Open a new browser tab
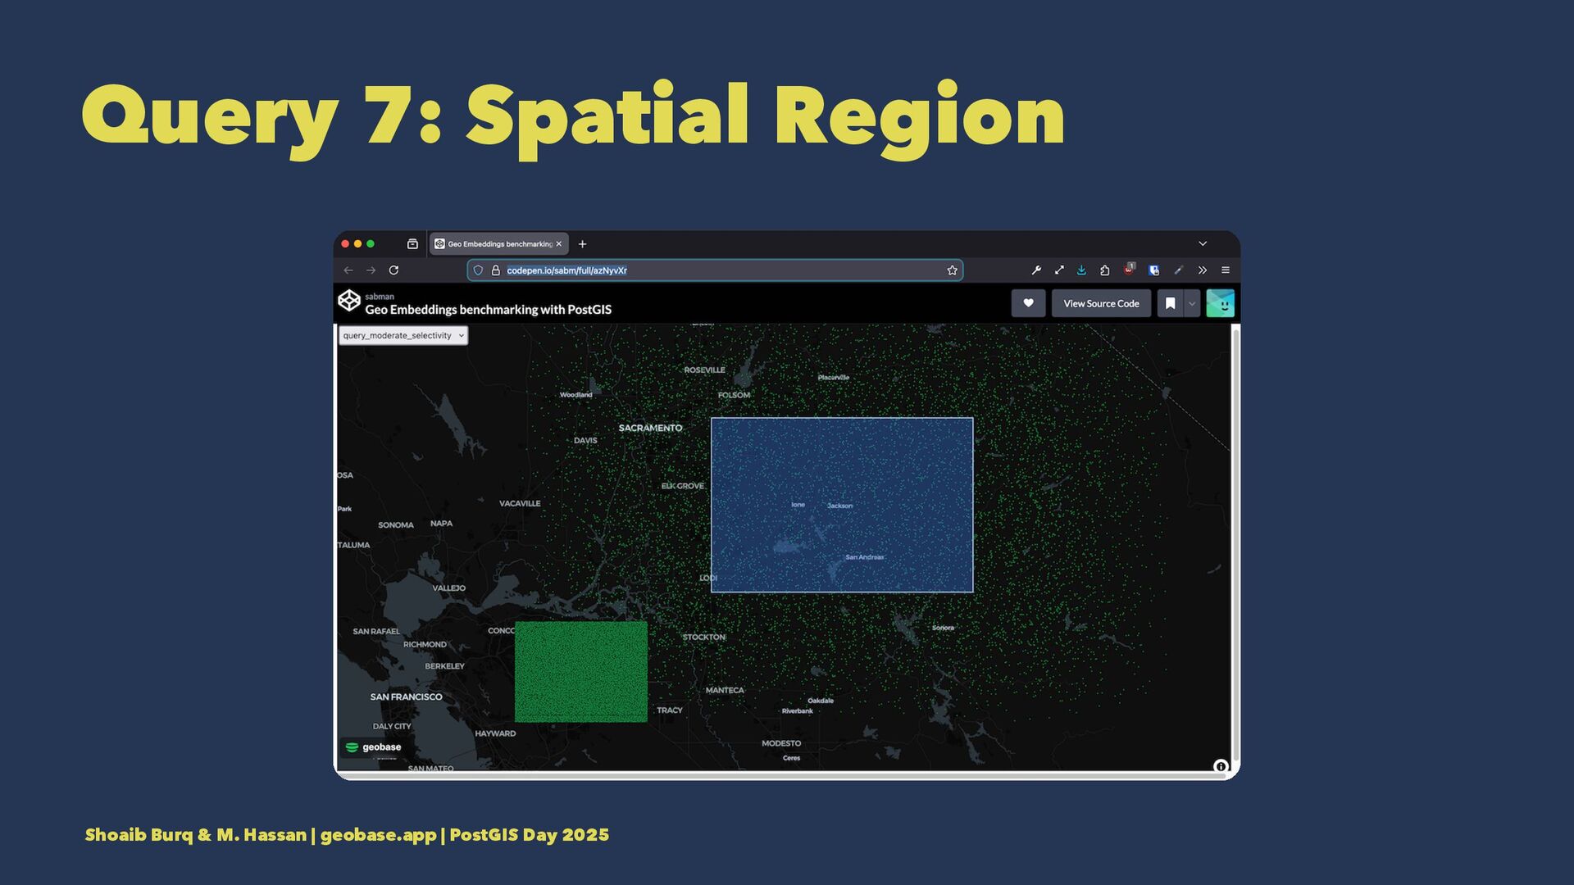The height and width of the screenshot is (885, 1574). click(583, 244)
